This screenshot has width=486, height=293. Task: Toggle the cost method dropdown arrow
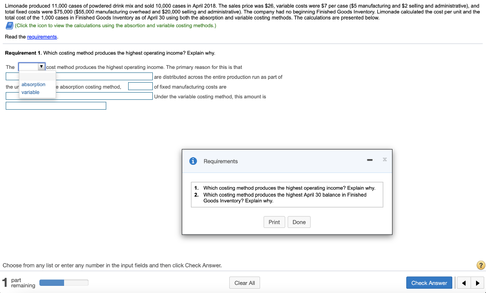click(x=41, y=66)
